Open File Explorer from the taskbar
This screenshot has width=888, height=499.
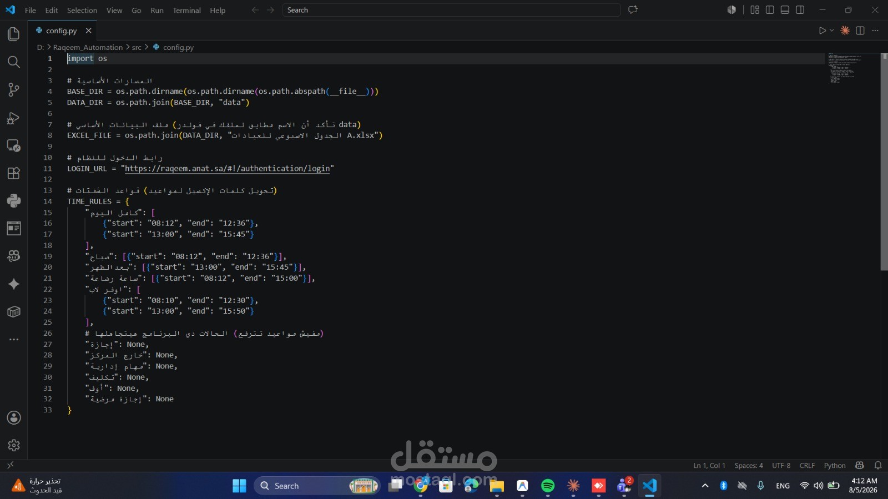(x=497, y=486)
